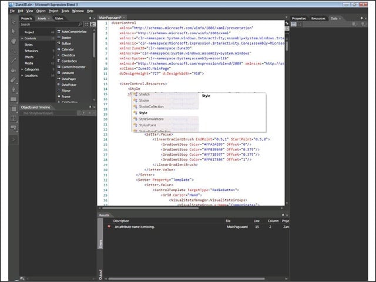Open the add live data source dropdown
This screenshot has width=376, height=282.
coord(363,24)
